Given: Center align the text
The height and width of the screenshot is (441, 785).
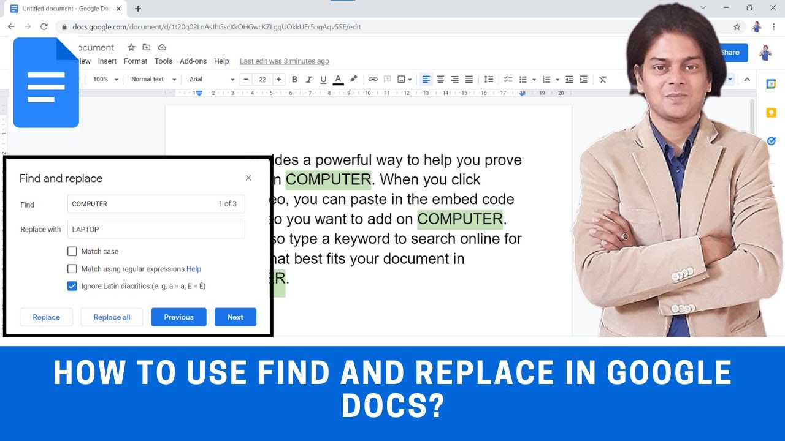Looking at the screenshot, I should (440, 79).
